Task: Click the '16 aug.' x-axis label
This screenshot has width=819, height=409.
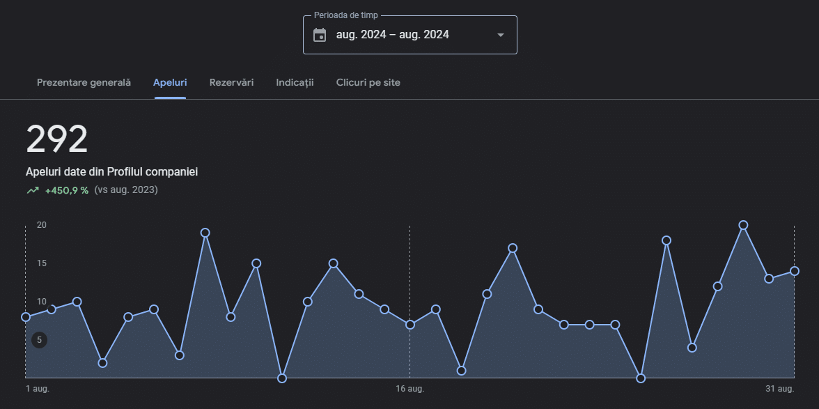Action: point(409,389)
